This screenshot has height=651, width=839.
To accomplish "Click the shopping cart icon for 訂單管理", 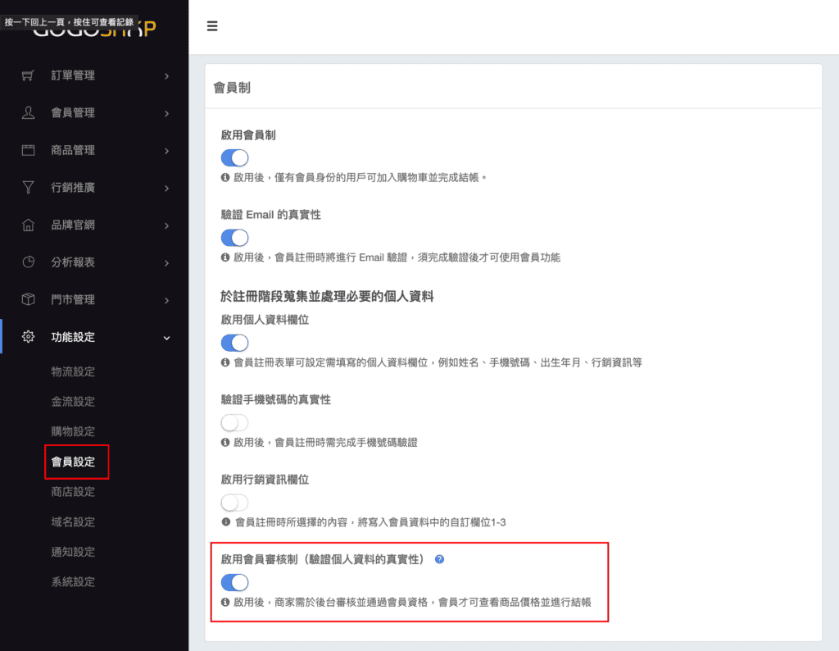I will (29, 75).
